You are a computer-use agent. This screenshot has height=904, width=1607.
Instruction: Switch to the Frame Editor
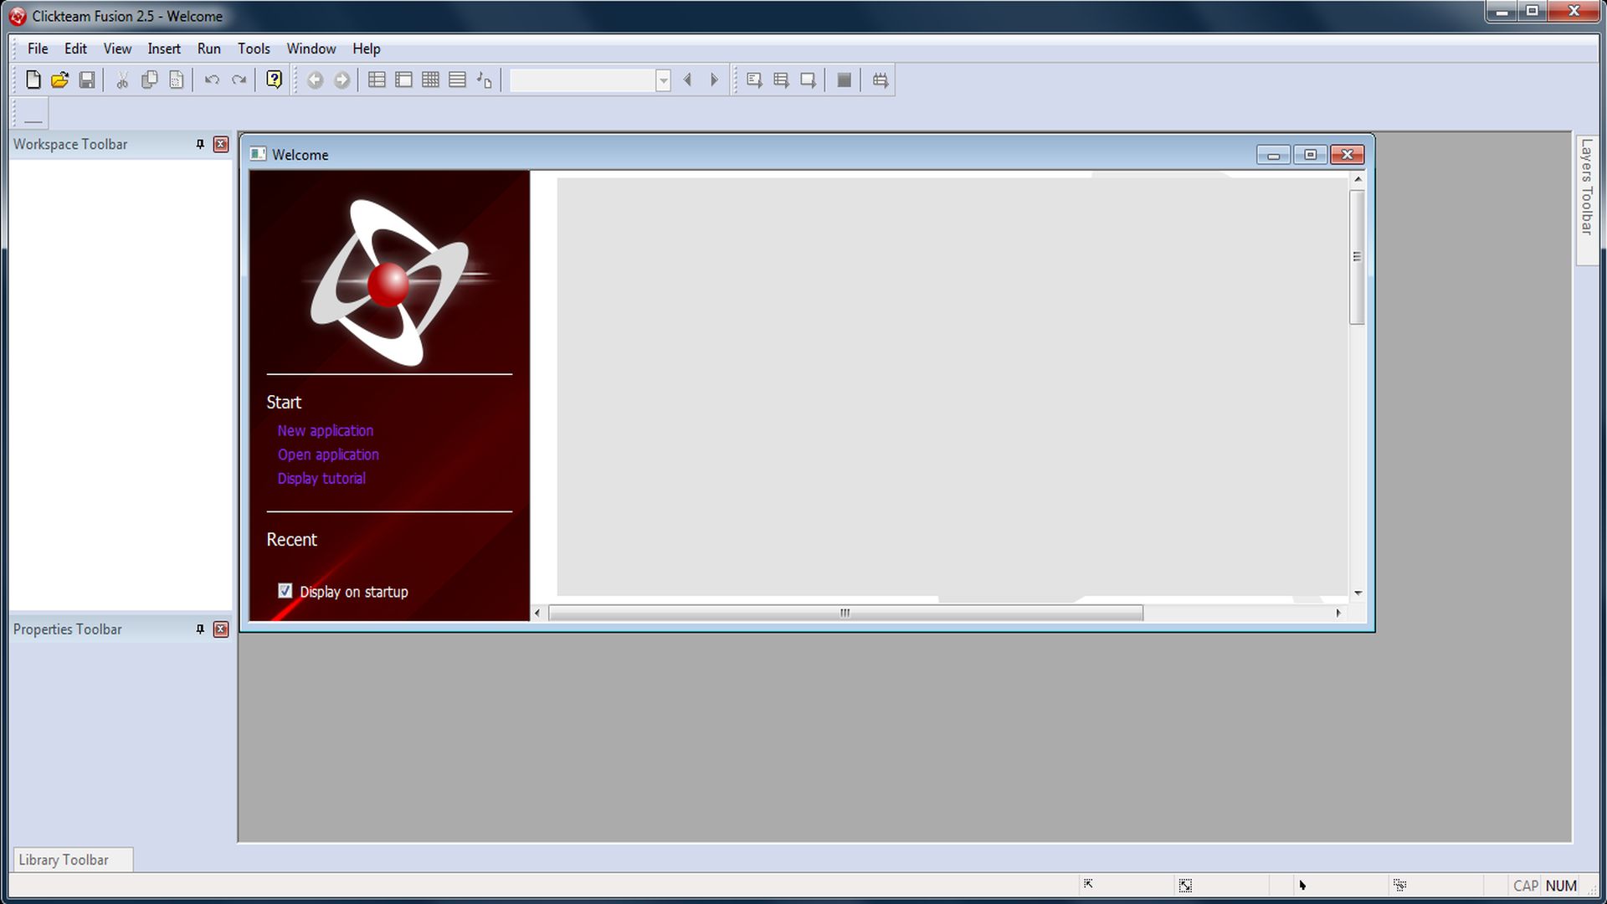pyautogui.click(x=403, y=80)
